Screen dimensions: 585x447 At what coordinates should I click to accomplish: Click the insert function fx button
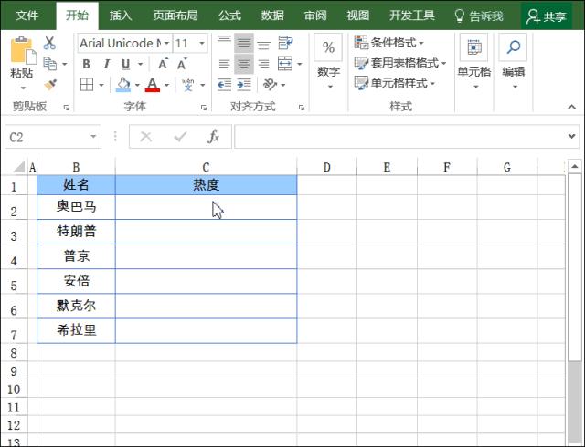click(x=213, y=137)
